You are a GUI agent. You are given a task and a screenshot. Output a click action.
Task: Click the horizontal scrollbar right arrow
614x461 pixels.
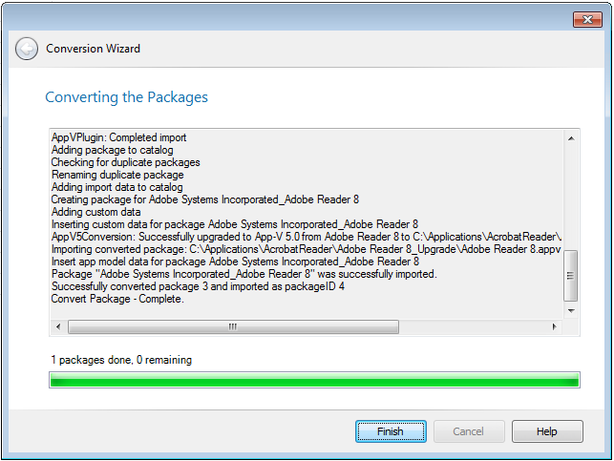(555, 326)
